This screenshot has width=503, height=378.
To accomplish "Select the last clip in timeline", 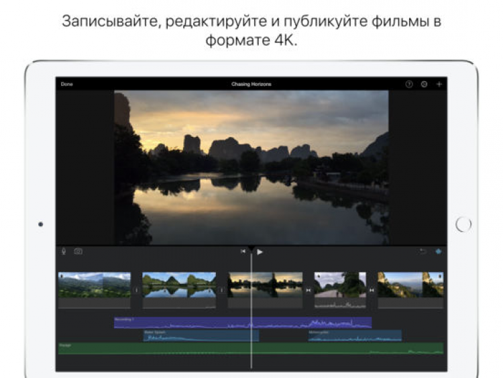I will coord(410,285).
